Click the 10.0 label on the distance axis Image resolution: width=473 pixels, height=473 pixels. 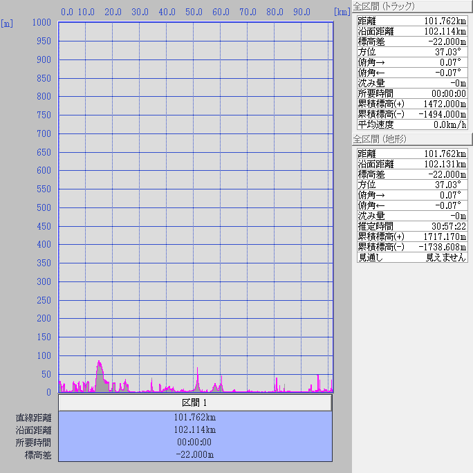coord(86,12)
